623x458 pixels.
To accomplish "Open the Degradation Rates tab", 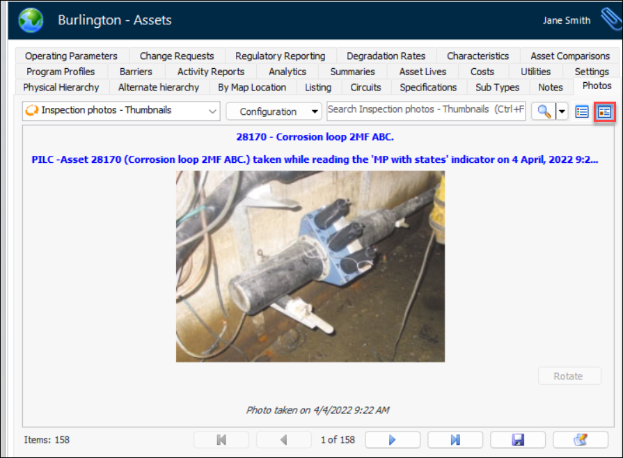I will click(x=386, y=56).
